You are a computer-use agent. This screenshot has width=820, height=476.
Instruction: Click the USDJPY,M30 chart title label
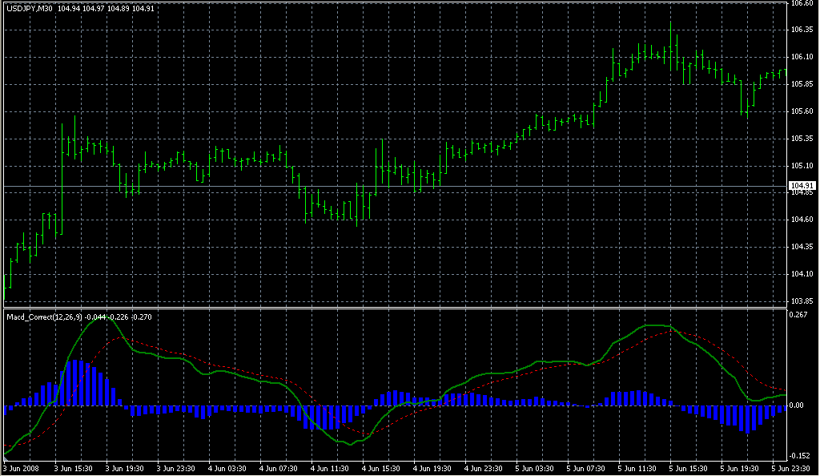[x=29, y=8]
